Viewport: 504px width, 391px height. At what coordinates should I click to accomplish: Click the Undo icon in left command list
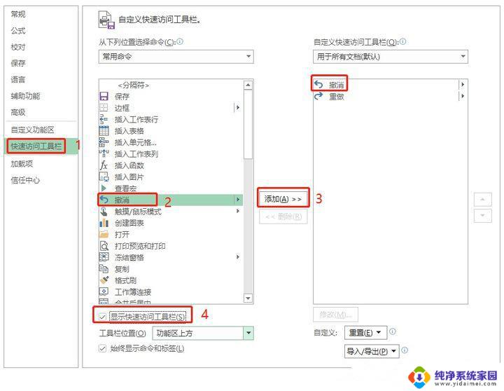click(104, 200)
